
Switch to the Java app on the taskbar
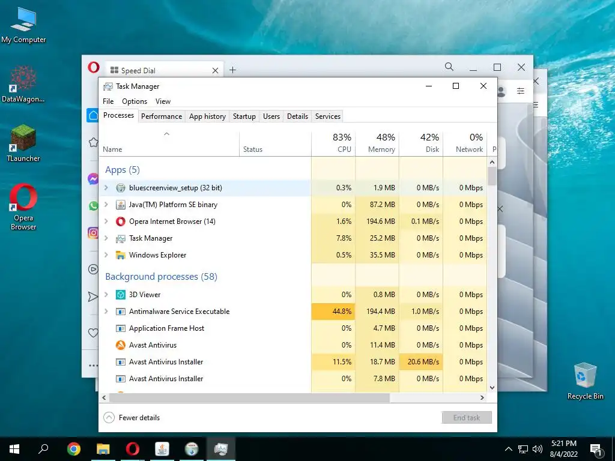coord(162,449)
